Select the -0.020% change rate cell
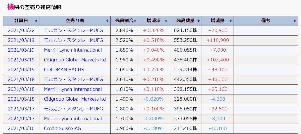 tap(154, 99)
